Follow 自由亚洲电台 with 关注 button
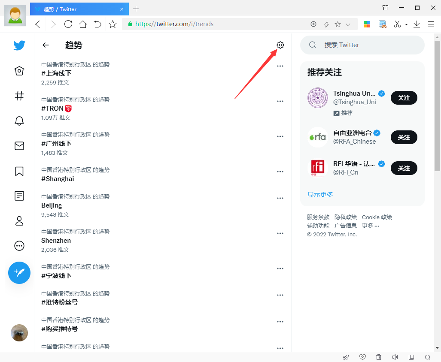This screenshot has width=441, height=362. (404, 137)
